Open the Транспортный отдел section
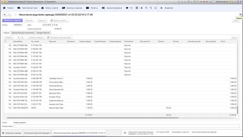The image size is (243, 137). click(27, 8)
